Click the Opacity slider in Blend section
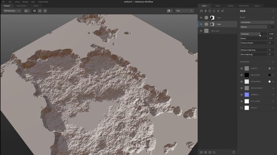277x155 pixels. (x=254, y=27)
